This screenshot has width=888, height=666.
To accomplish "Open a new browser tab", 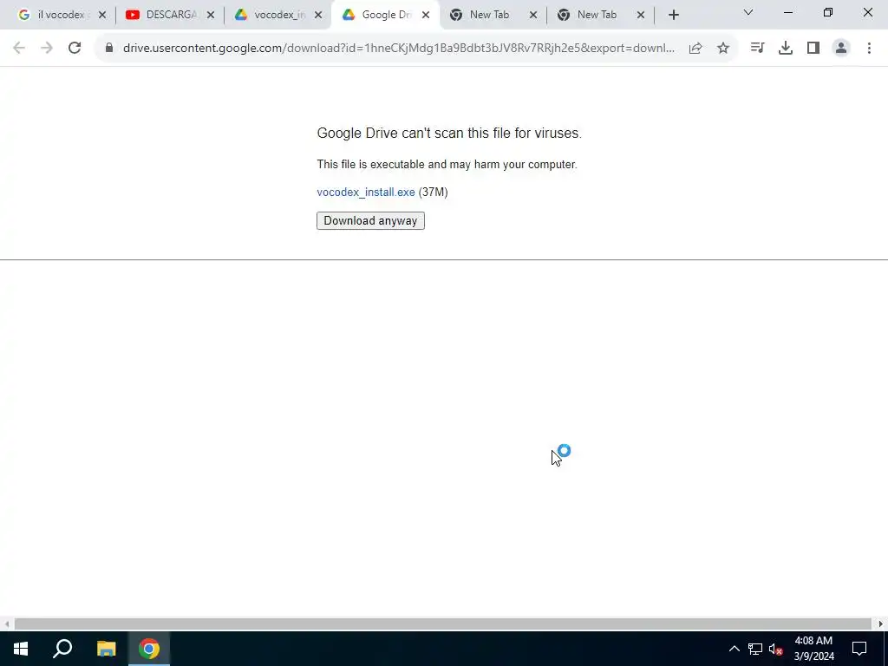I will [x=673, y=16].
